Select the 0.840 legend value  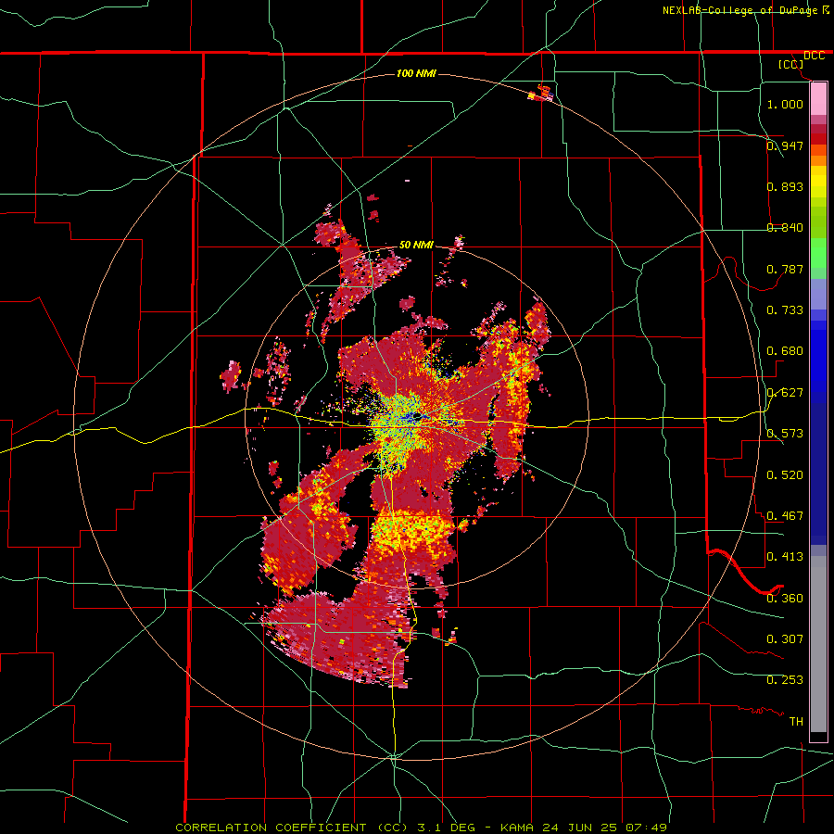pos(785,227)
